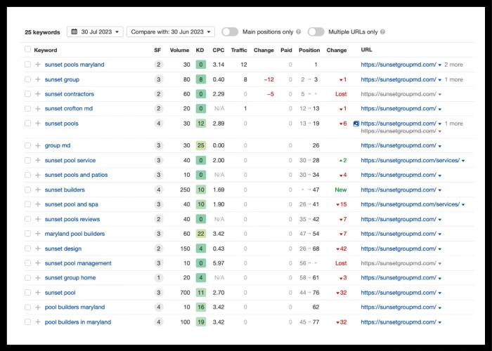This screenshot has height=351, width=492.
Task: Click the KD badge 22 for maryland pool builders
Action: tap(201, 234)
